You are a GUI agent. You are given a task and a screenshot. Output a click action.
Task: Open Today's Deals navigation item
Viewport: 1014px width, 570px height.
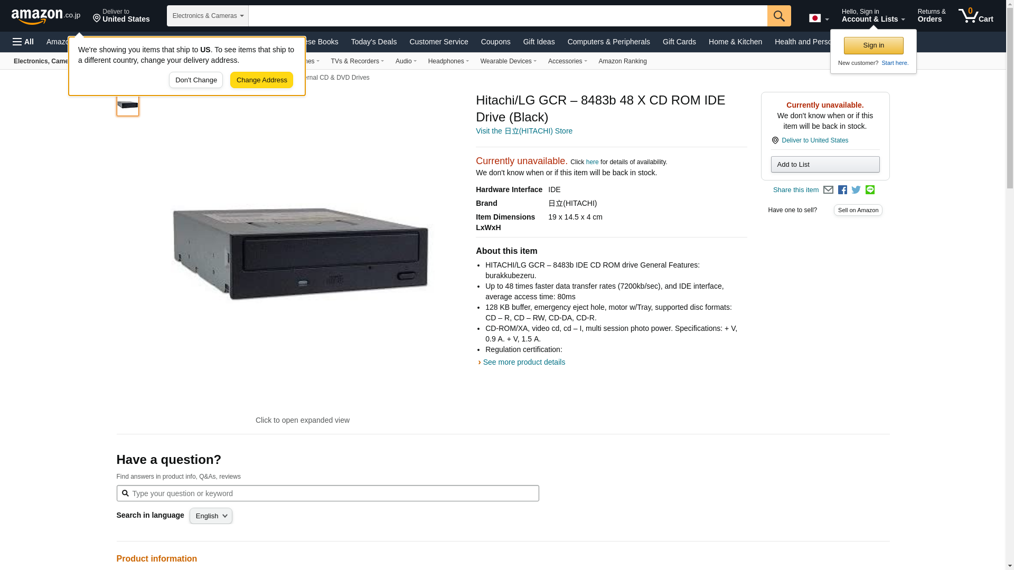(373, 42)
